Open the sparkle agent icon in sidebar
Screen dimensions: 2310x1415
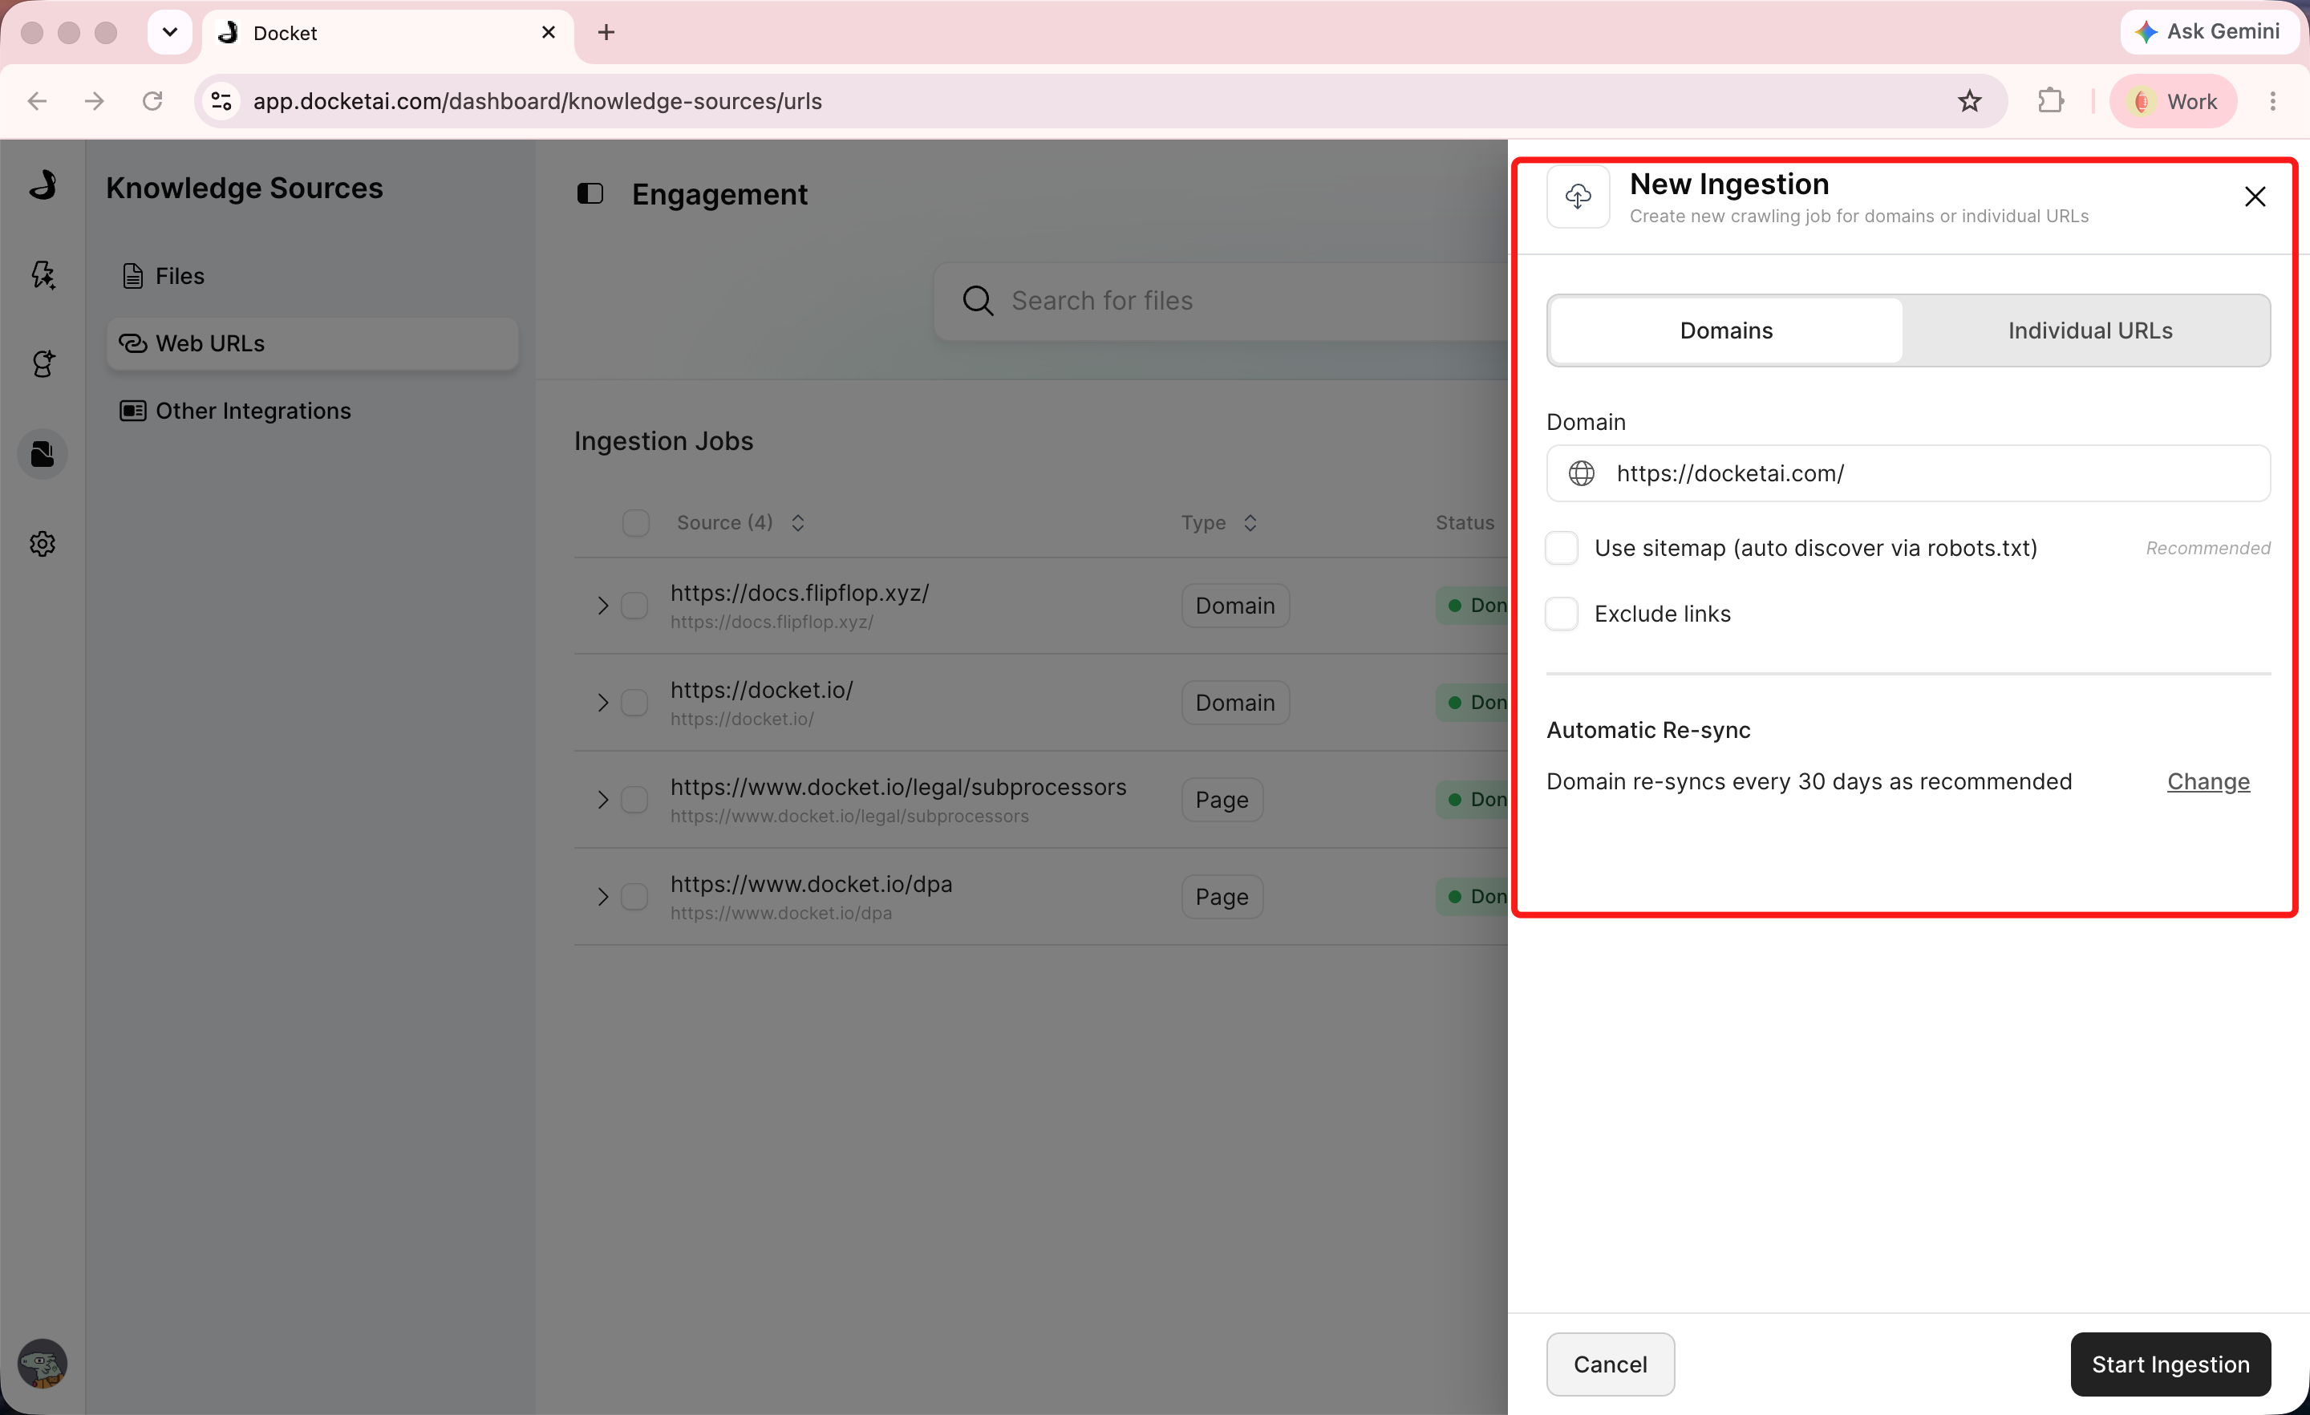click(43, 275)
